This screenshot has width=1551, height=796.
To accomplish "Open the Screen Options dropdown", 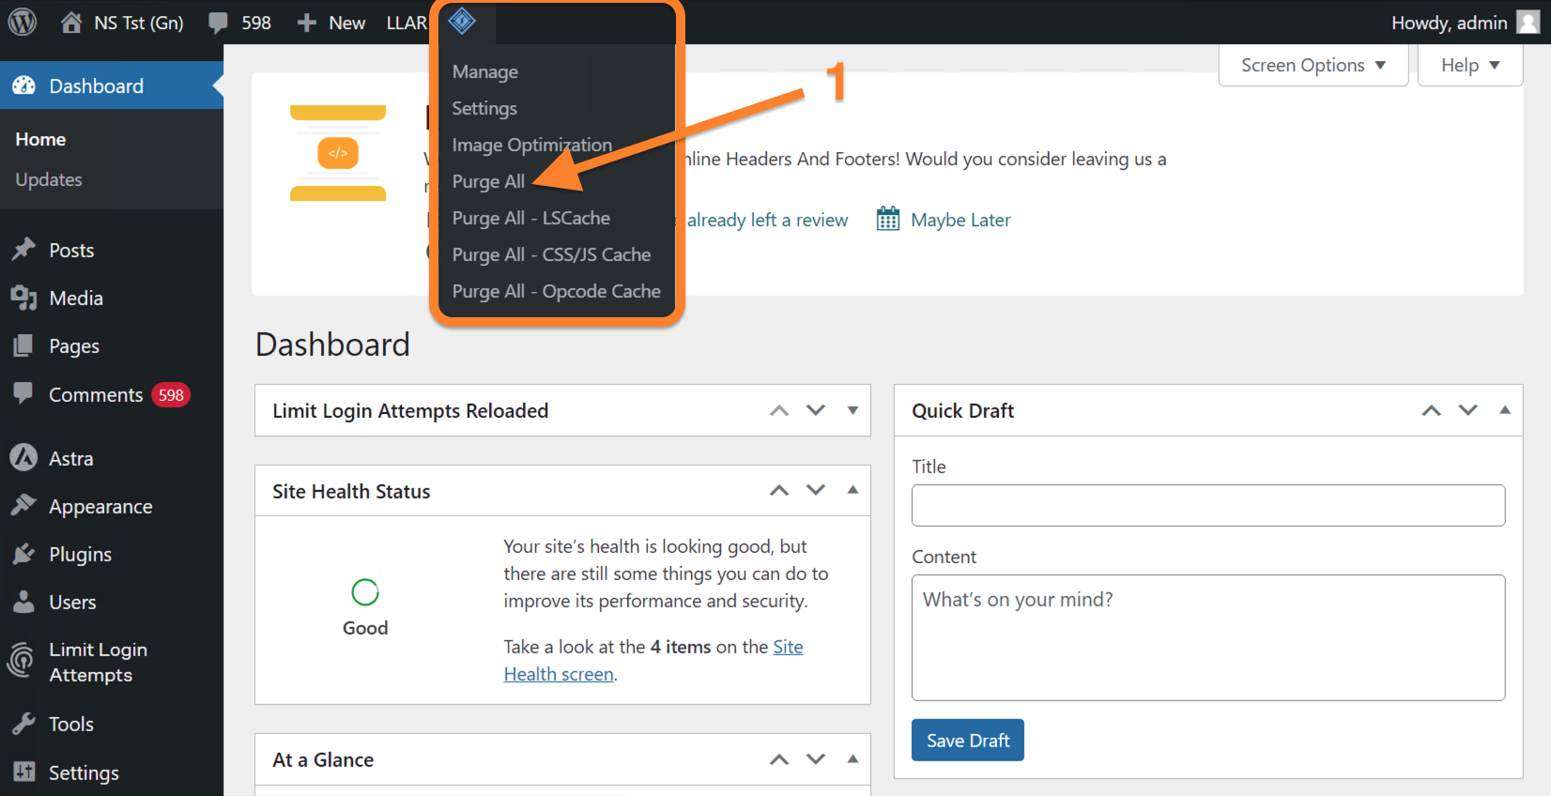I will [1313, 65].
